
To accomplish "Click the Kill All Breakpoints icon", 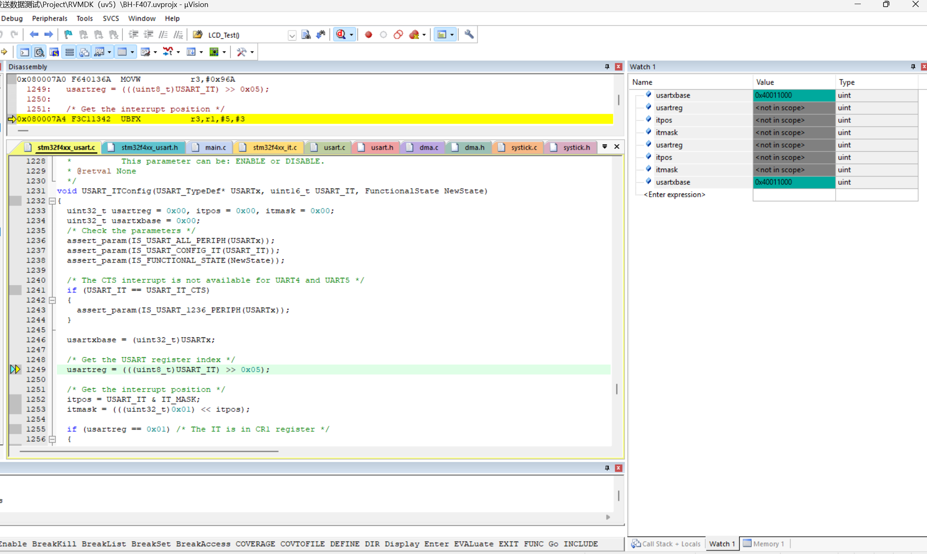I will tap(414, 35).
